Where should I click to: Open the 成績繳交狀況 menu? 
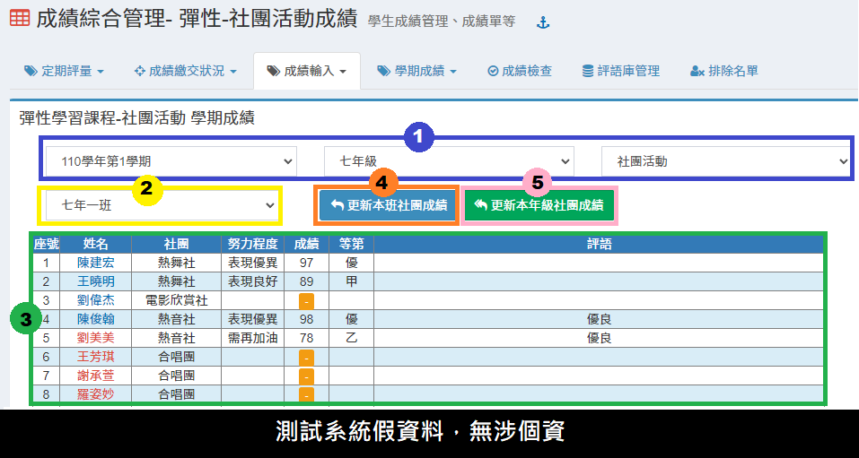click(185, 71)
